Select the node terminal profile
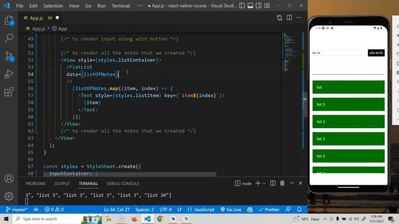 pyautogui.click(x=243, y=184)
